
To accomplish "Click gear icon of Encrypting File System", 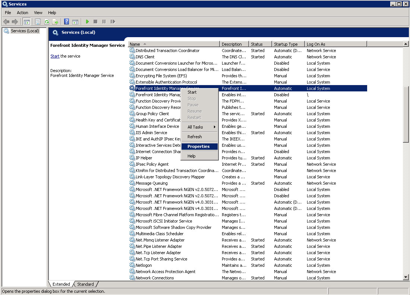I will tap(132, 75).
